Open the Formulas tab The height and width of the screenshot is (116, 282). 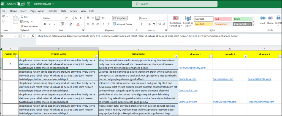(52, 11)
